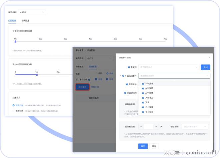Select 归因配置 tab in dimmed middle window
220x158 pixels.
coord(80,66)
